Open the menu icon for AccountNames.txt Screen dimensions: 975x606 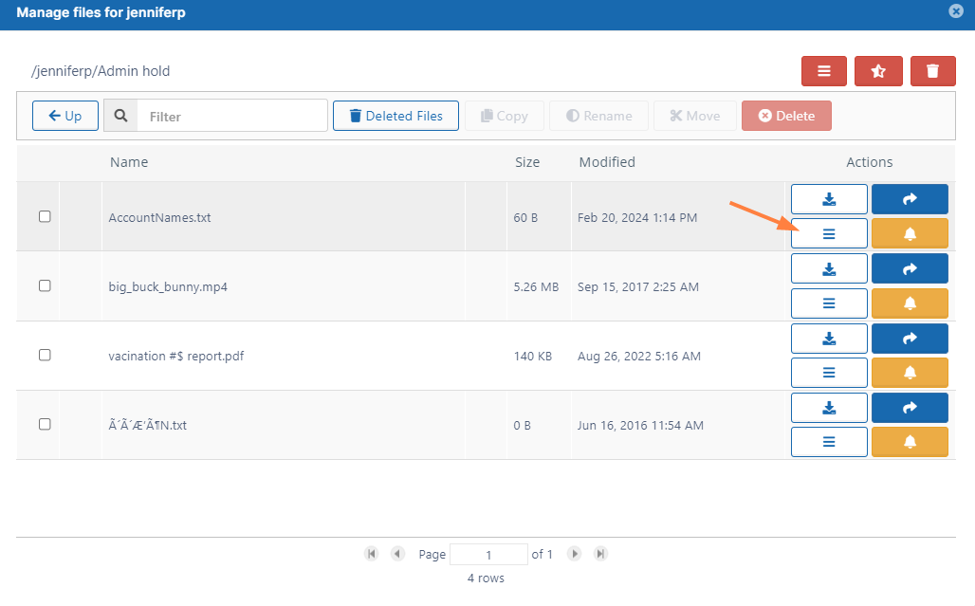[829, 233]
